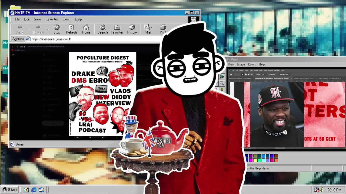Screen dimensions: 346x194
Task: Pick the magenta swatch in Paint's palette
Action: pyautogui.click(x=251, y=160)
